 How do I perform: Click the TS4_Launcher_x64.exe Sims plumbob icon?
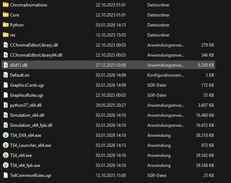click(6, 145)
